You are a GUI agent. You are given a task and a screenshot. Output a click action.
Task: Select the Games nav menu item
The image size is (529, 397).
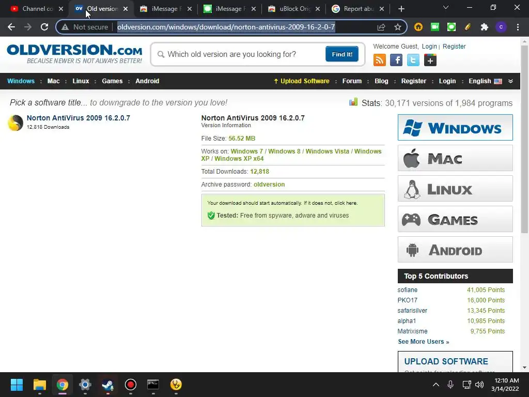point(112,81)
